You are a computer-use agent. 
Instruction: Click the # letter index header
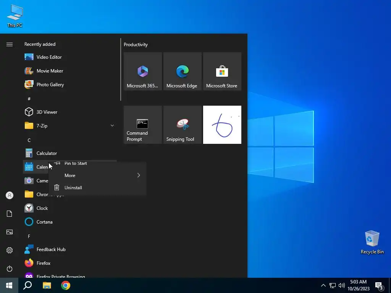[29, 99]
